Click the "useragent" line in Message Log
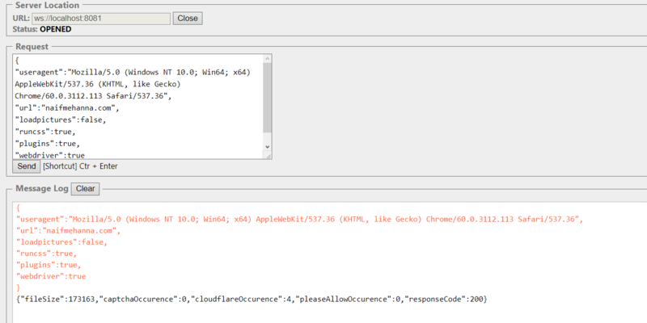Viewport: 647px width, 323px height. point(299,219)
